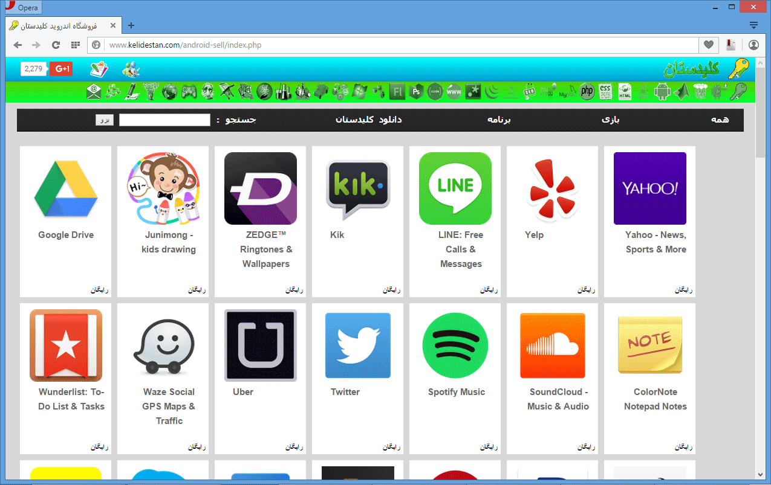Screen dimensions: 771x485
Task: Click the game controller icon
Action: pos(189,92)
